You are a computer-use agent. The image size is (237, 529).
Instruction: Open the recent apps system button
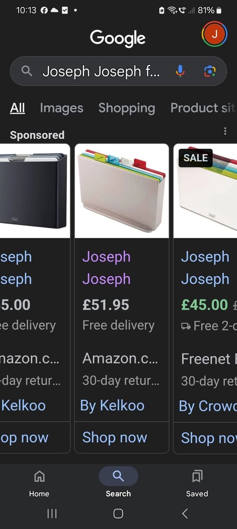click(52, 514)
